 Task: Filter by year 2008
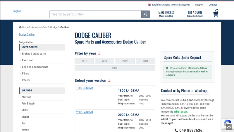pos(145,61)
